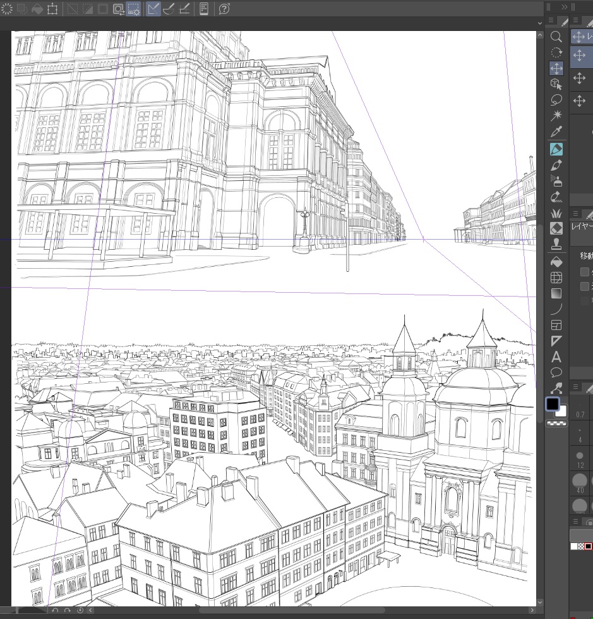593x619 pixels.
Task: Select the mesh grid tool
Action: (556, 278)
